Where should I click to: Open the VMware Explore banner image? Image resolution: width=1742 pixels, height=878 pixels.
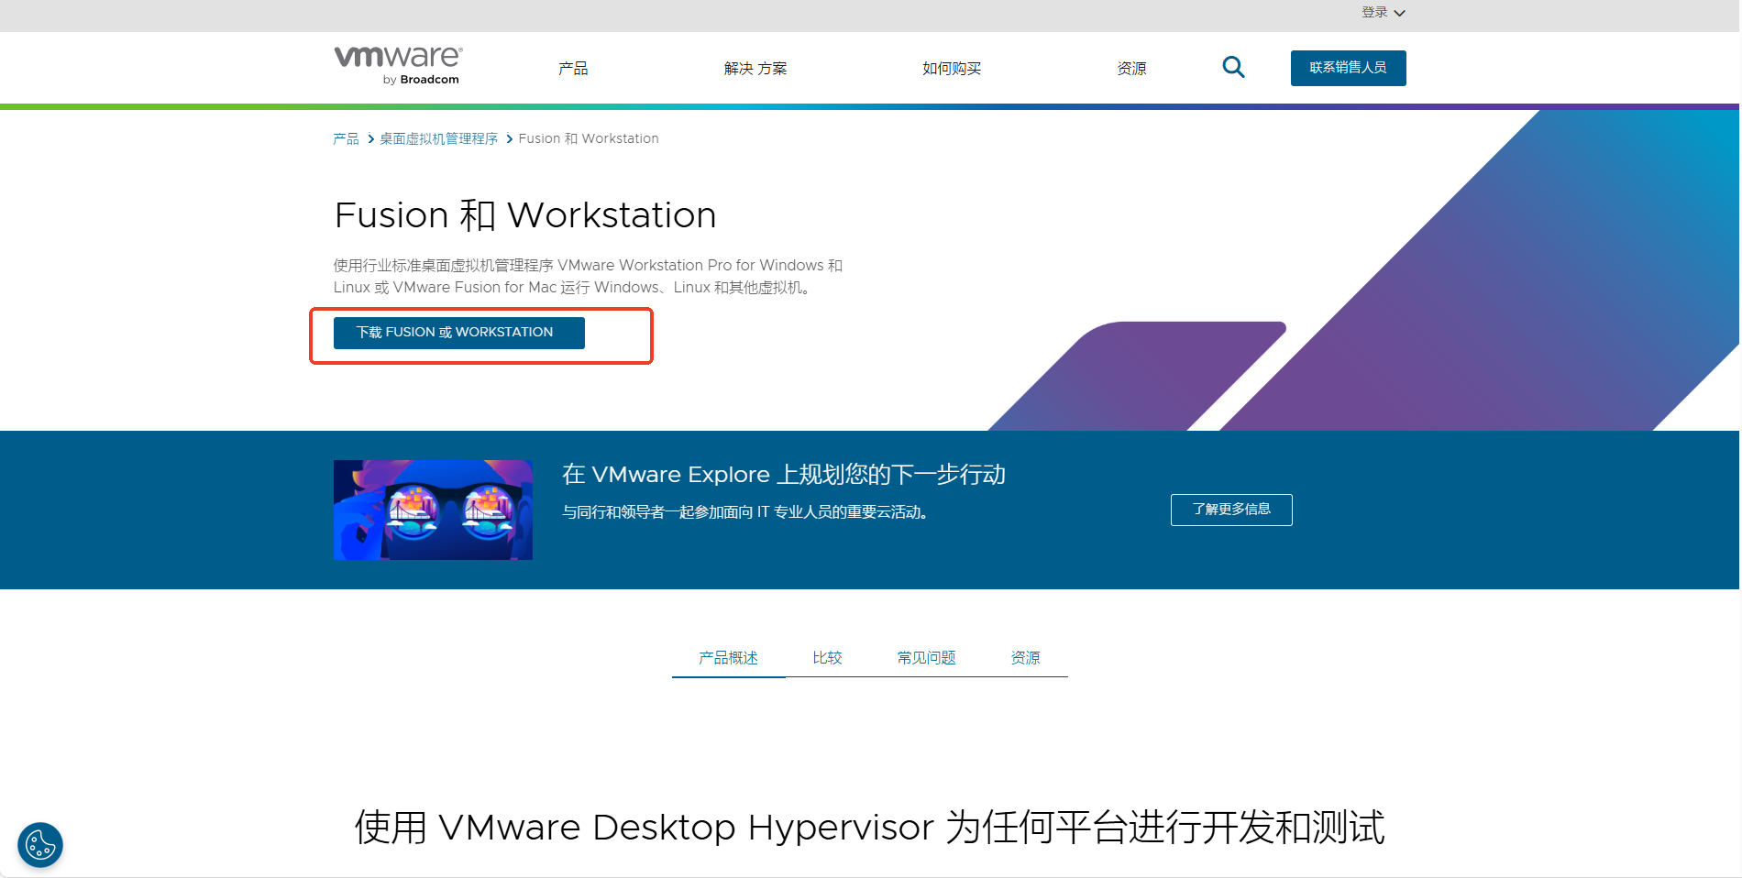pyautogui.click(x=433, y=510)
